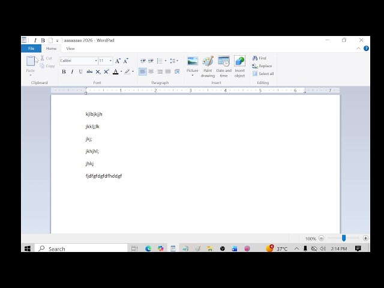Switch to the View tab
384x288 pixels.
tap(70, 49)
